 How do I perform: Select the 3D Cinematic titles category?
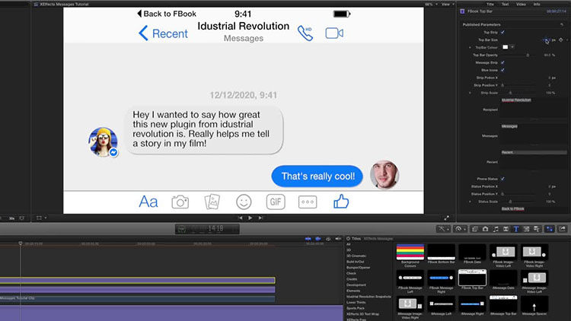point(356,256)
